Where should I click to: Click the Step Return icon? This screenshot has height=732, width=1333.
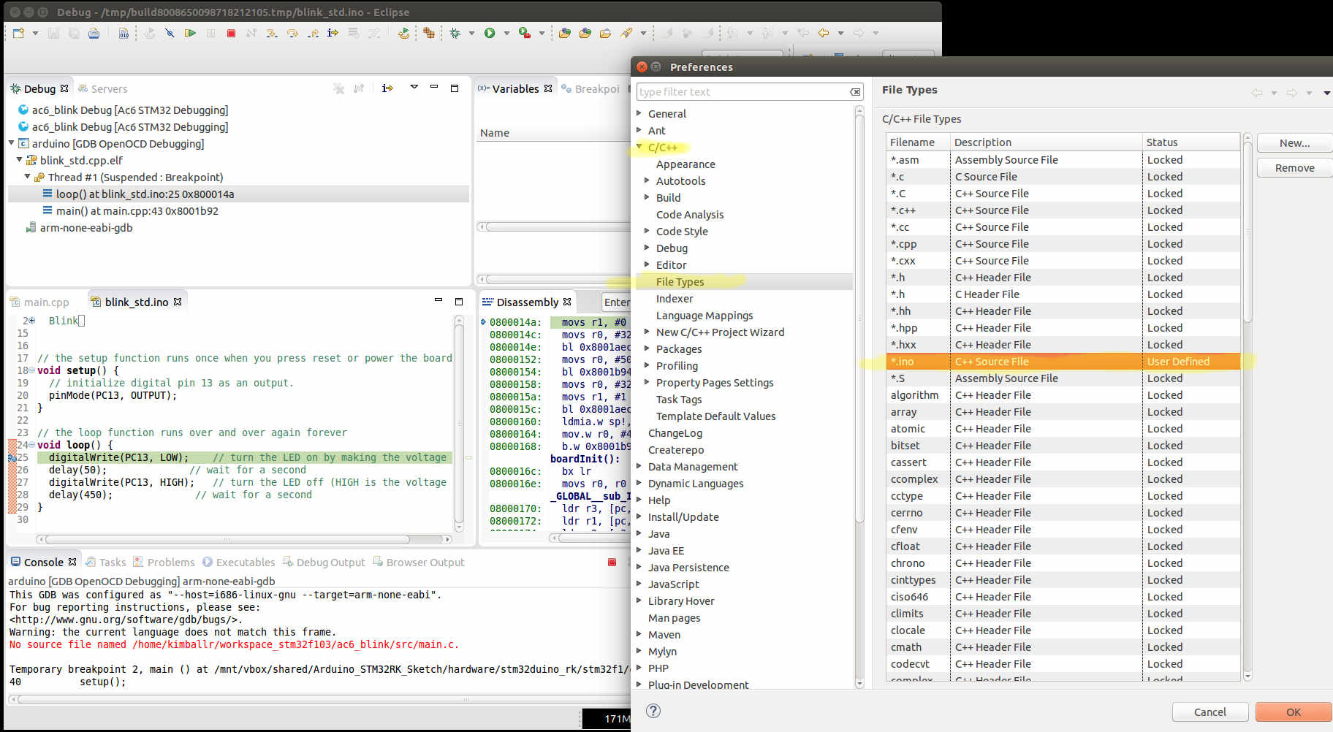313,33
